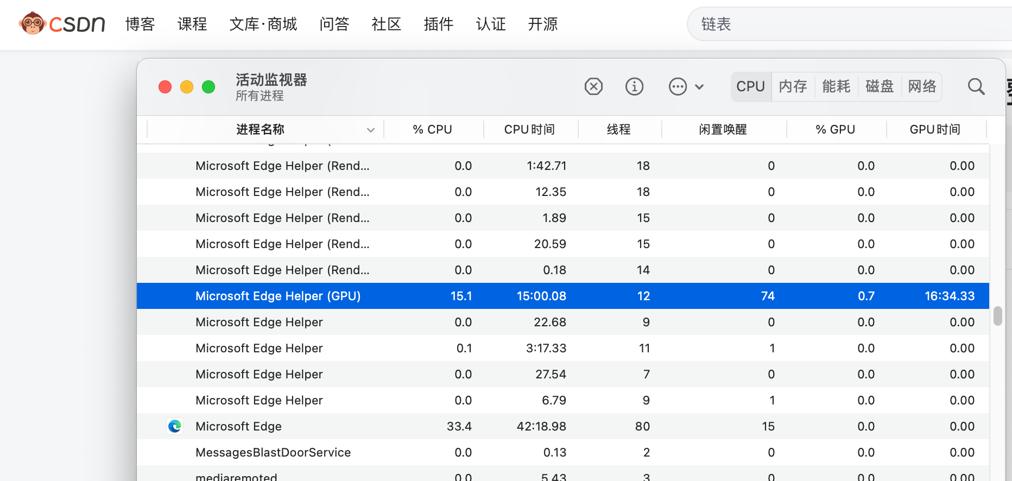The image size is (1012, 481).
Task: Select Edge Helper row with CPU time 6.79
Action: (563, 400)
